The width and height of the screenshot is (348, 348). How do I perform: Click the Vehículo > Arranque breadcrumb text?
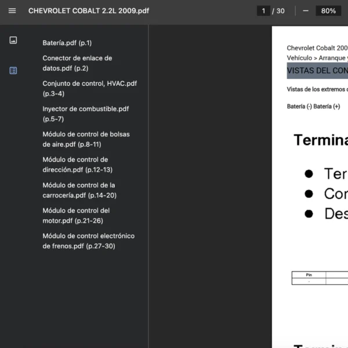coord(317,58)
